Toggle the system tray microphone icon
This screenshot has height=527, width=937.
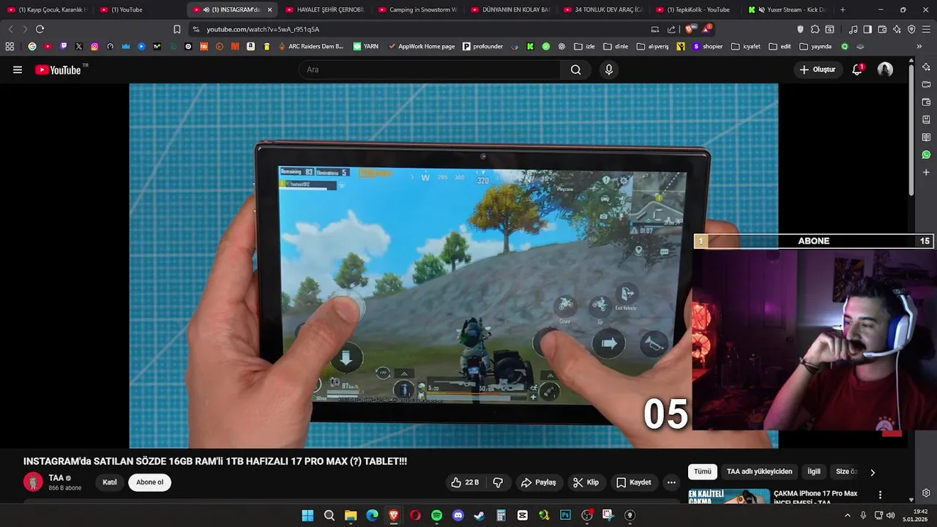(x=863, y=515)
